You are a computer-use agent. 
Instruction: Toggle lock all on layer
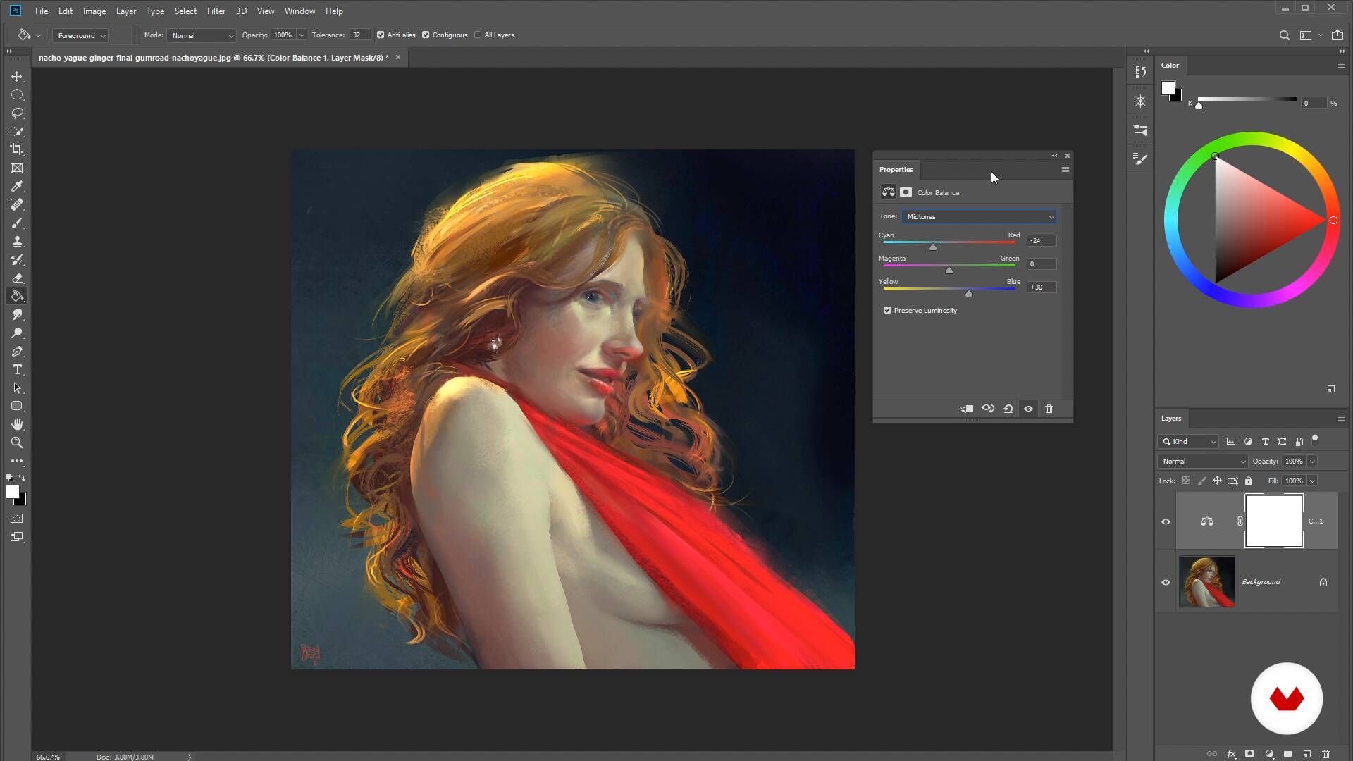point(1249,481)
